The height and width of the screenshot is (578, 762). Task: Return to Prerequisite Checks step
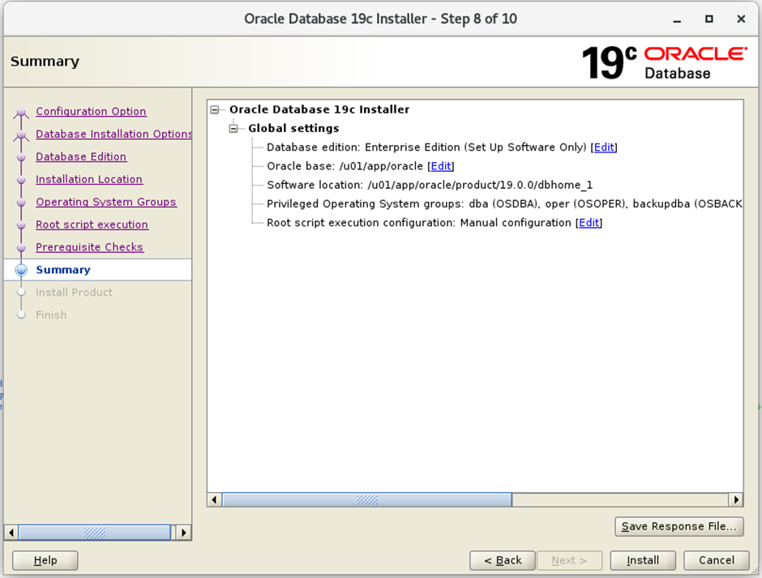(x=89, y=247)
